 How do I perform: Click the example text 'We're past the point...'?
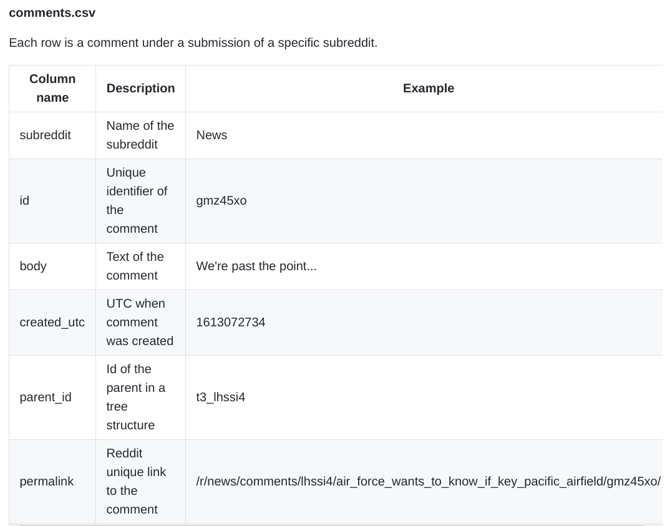[256, 266]
